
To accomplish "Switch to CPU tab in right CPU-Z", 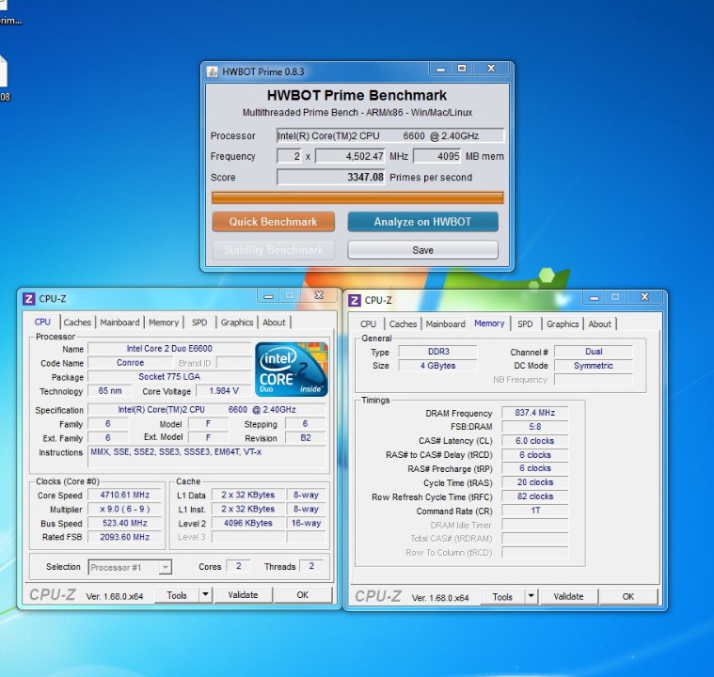I will click(369, 323).
